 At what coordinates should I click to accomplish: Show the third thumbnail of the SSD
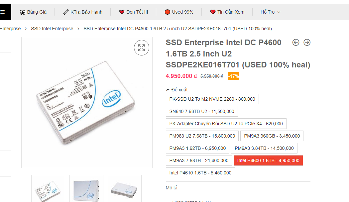tap(125, 188)
